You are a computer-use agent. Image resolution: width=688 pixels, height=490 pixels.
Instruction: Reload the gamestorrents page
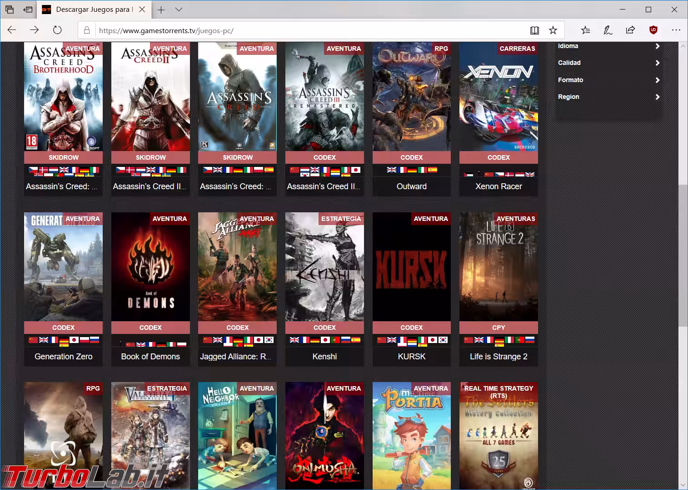pyautogui.click(x=57, y=30)
